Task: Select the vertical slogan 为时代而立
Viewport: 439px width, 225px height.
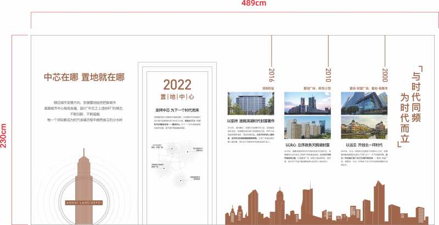Action: [x=405, y=118]
